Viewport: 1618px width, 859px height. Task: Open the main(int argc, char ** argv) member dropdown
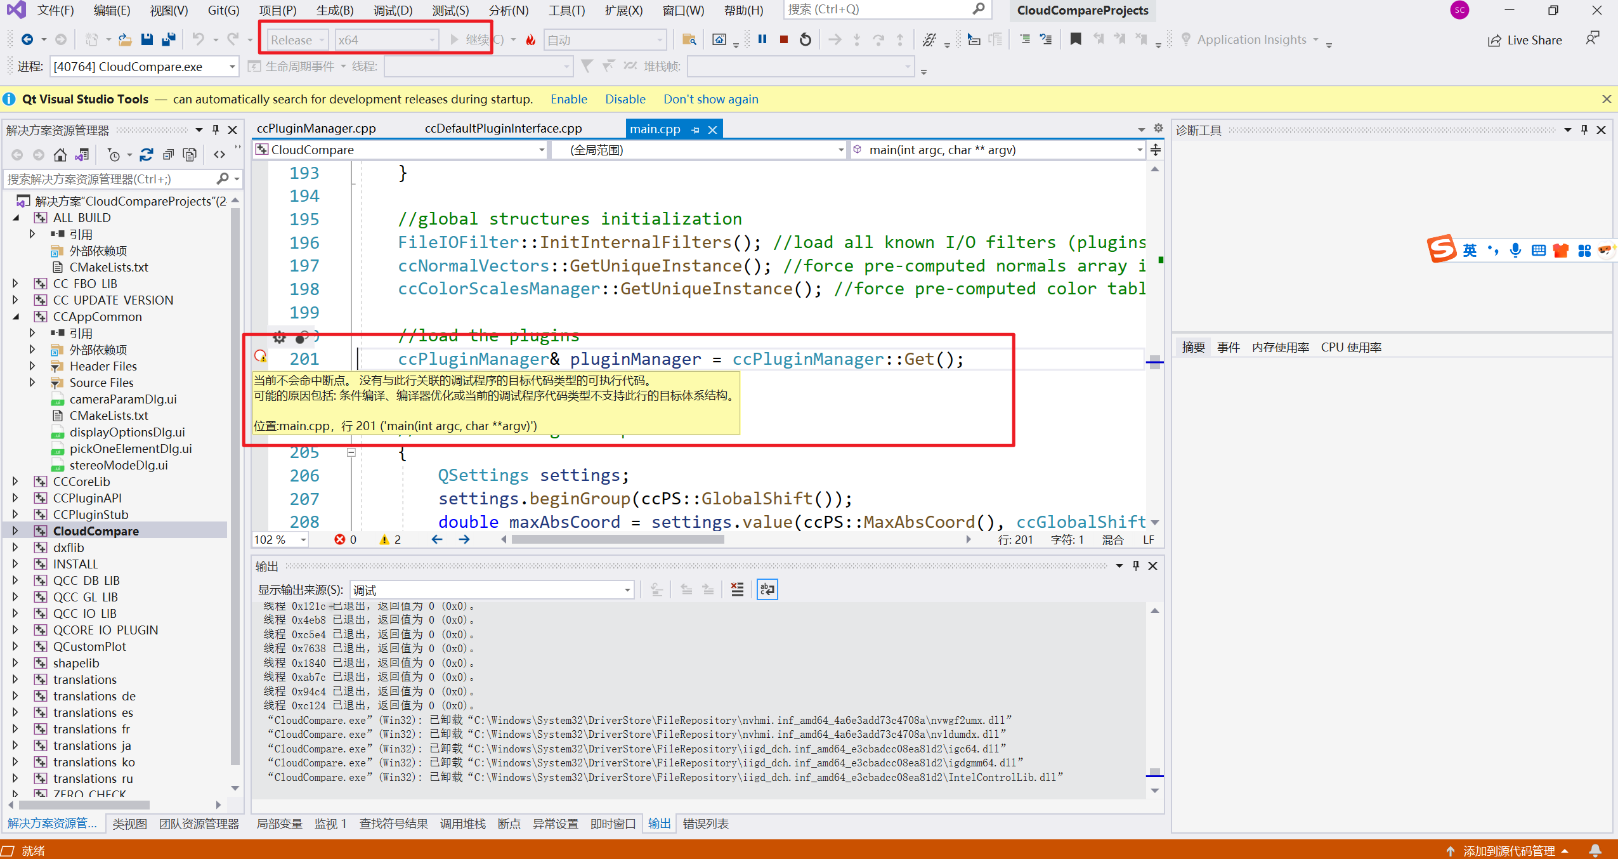point(998,150)
